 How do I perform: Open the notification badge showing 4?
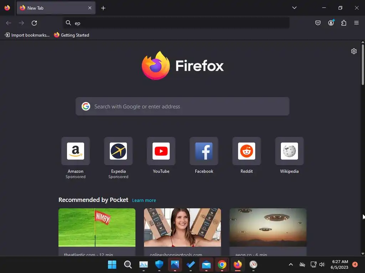click(355, 264)
